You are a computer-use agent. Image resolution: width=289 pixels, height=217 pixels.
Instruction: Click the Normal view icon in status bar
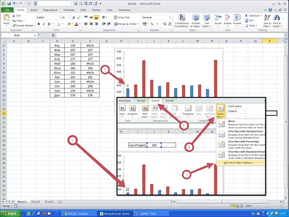point(233,206)
